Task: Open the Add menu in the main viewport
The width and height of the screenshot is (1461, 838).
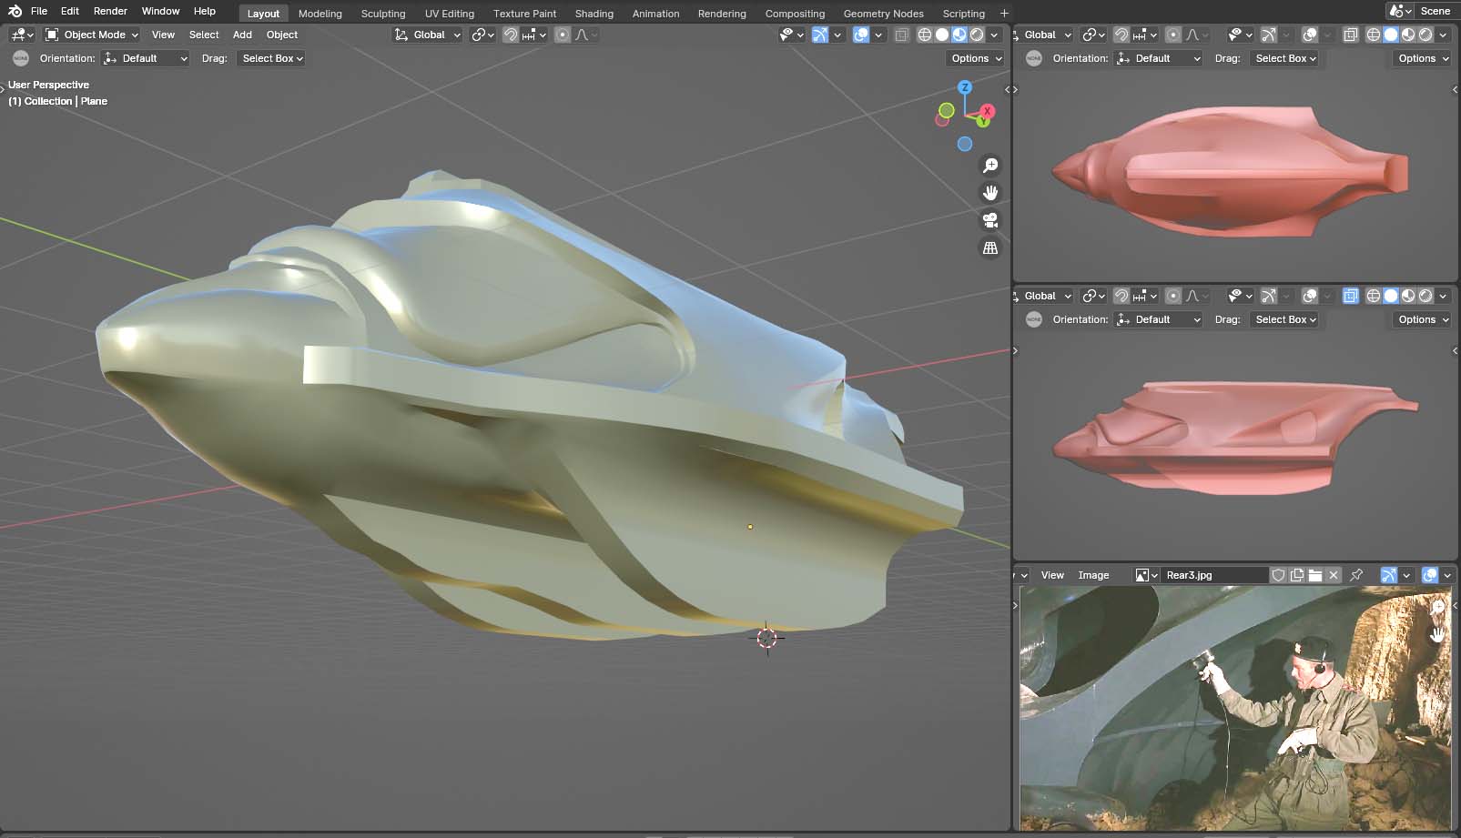Action: [x=242, y=35]
